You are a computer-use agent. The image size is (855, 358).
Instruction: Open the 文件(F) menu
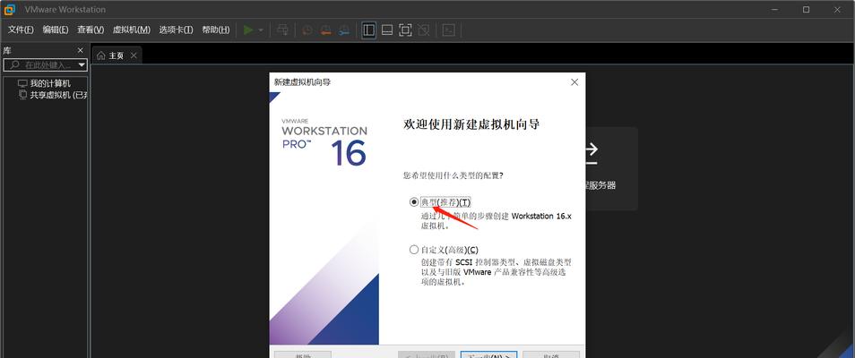pos(21,30)
